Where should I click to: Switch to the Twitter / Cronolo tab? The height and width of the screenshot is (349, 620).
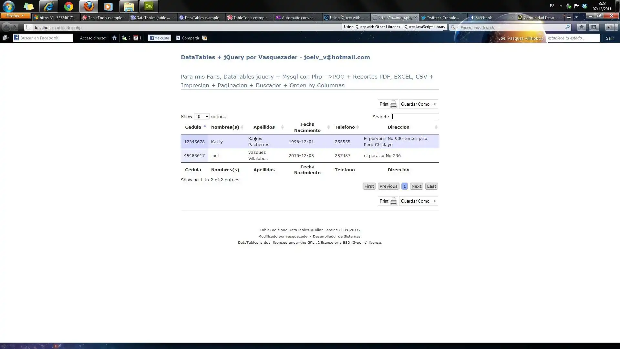(x=443, y=18)
